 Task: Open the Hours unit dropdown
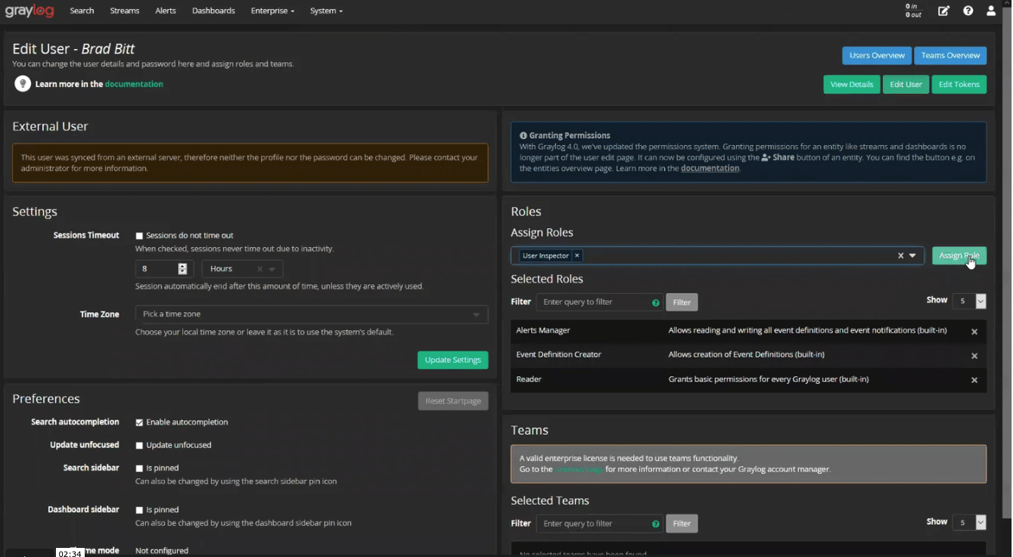272,269
